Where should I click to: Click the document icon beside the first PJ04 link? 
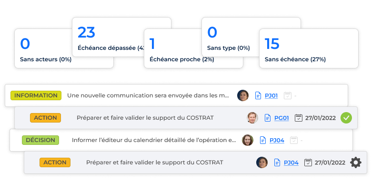click(x=263, y=140)
